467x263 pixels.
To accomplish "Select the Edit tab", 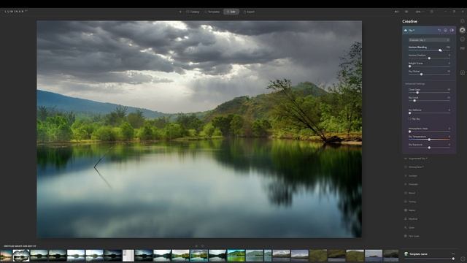I will pos(231,12).
